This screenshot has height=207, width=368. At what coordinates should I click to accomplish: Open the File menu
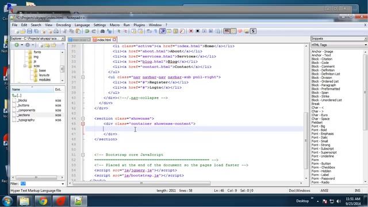(x=14, y=25)
